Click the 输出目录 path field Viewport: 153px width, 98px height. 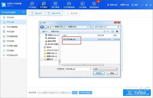pos(55,93)
